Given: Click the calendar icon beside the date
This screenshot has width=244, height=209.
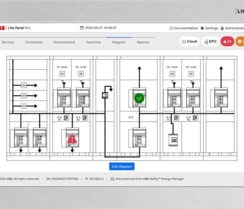Looking at the screenshot, I should [82, 28].
